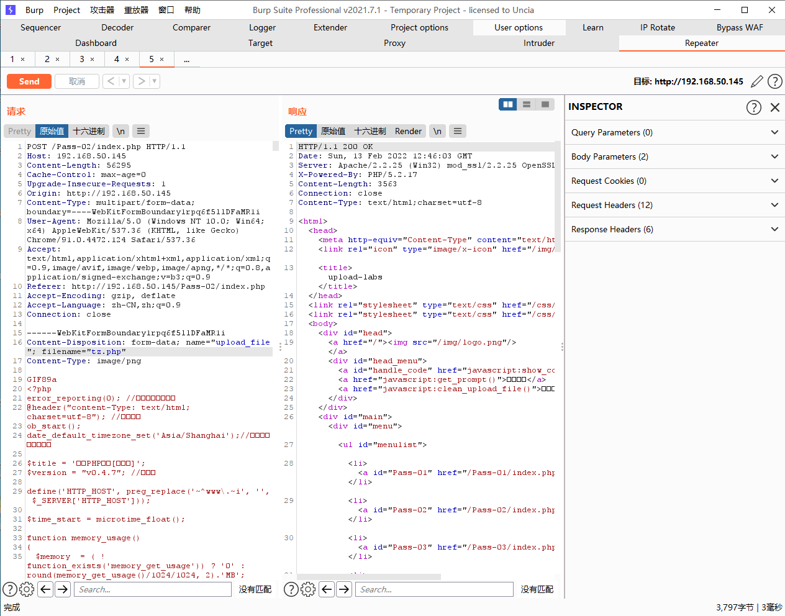Click the Burp Suite logo icon
Viewport: 785px width, 616px height.
point(10,10)
